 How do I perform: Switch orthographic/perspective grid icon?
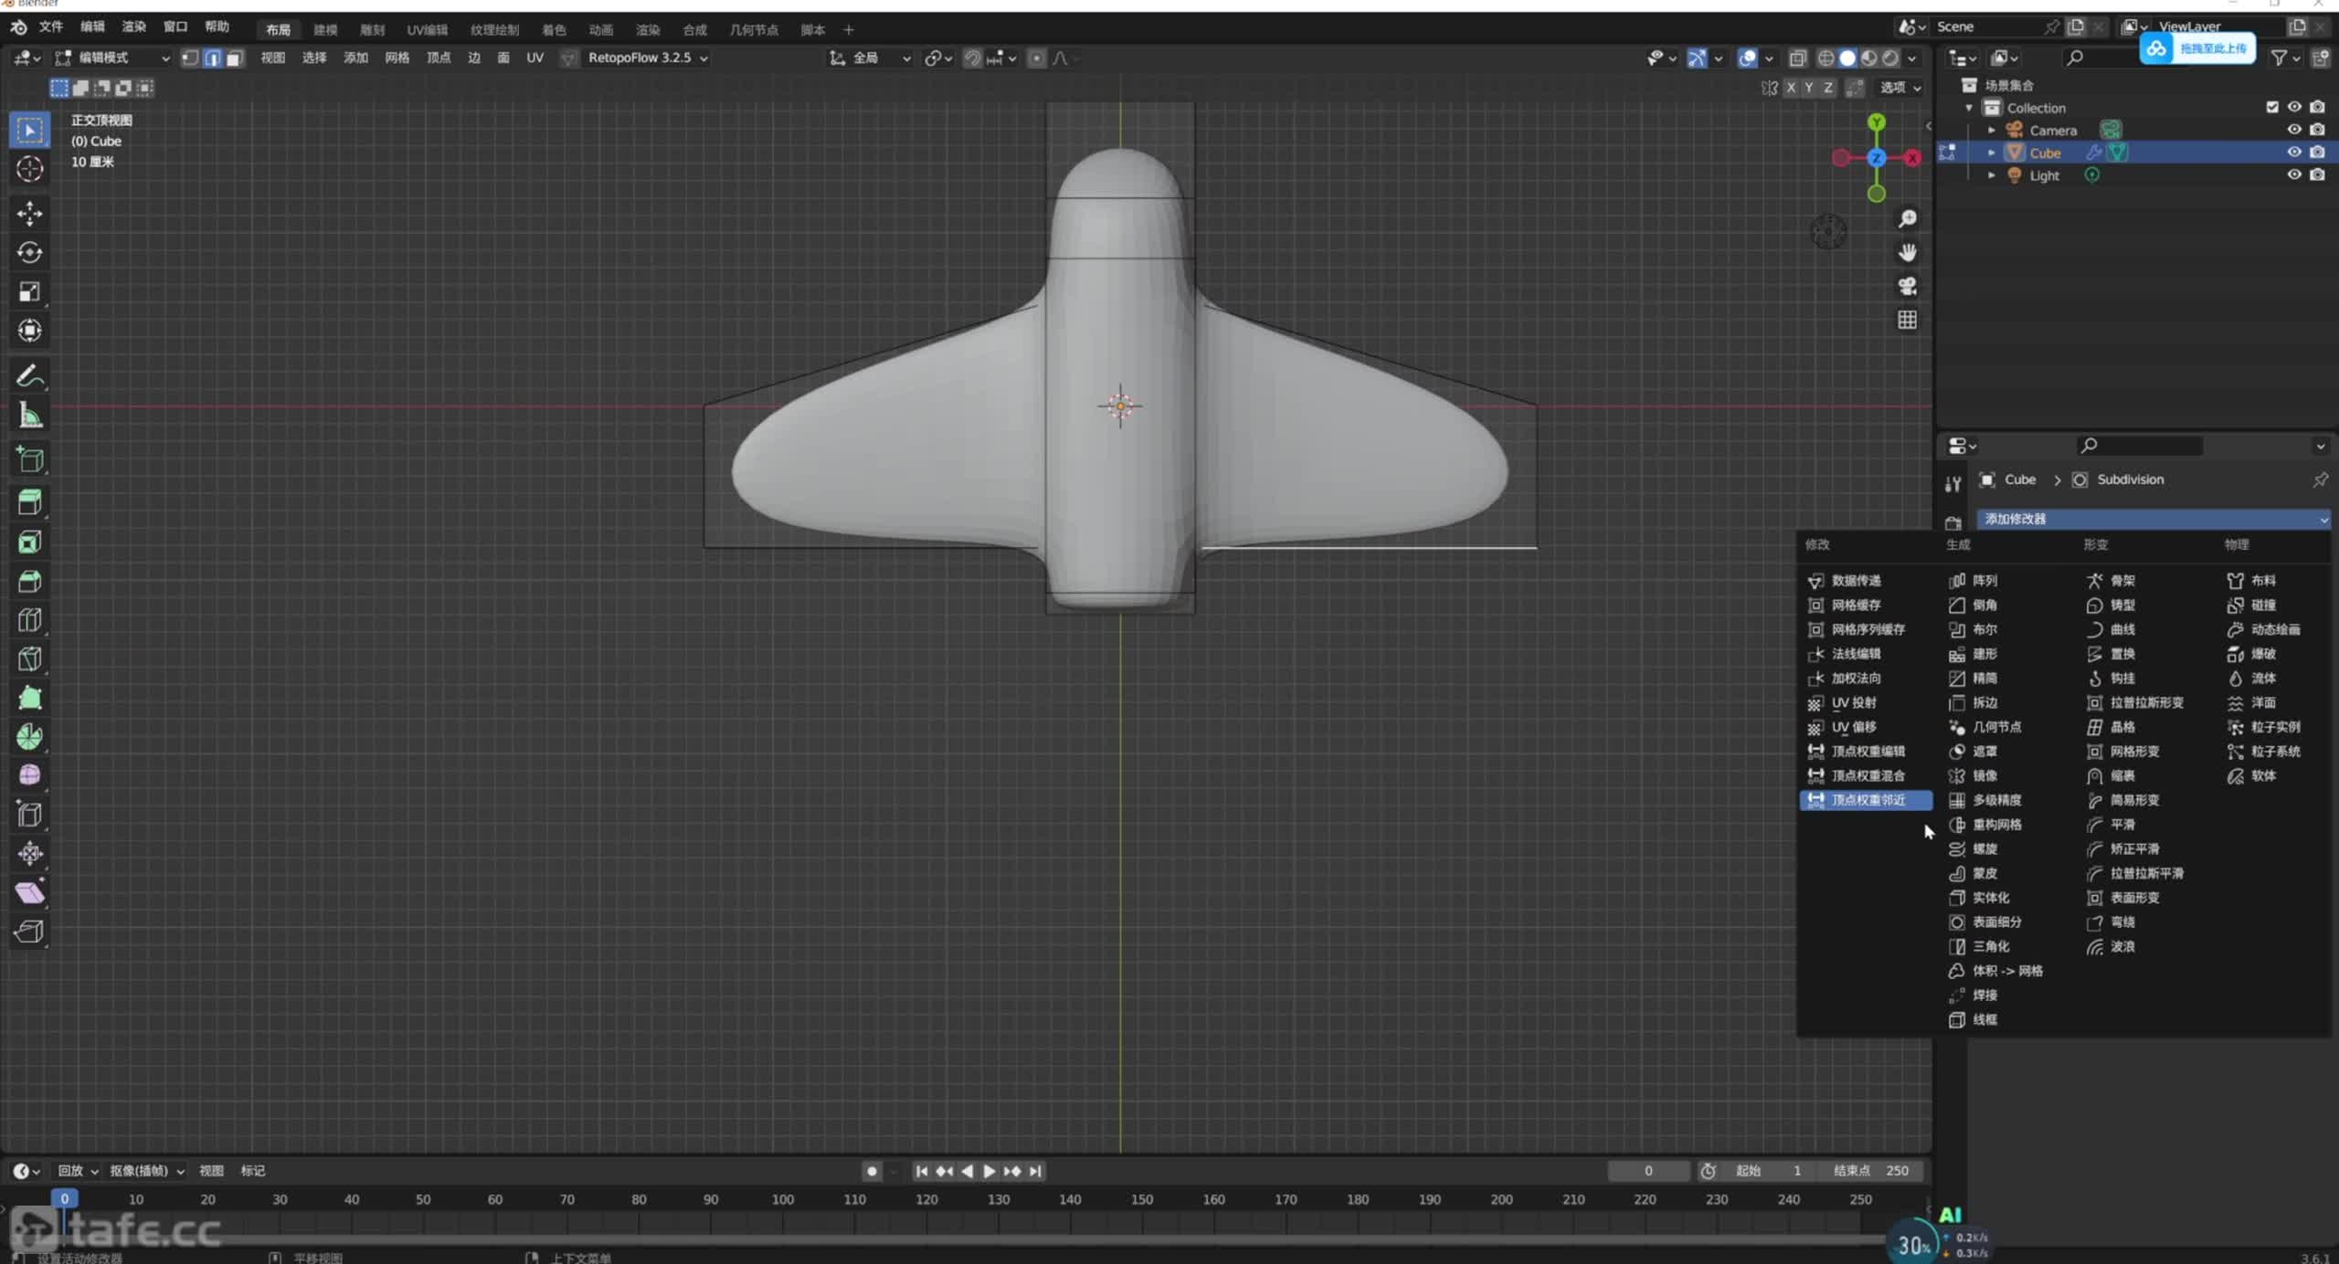click(1908, 321)
